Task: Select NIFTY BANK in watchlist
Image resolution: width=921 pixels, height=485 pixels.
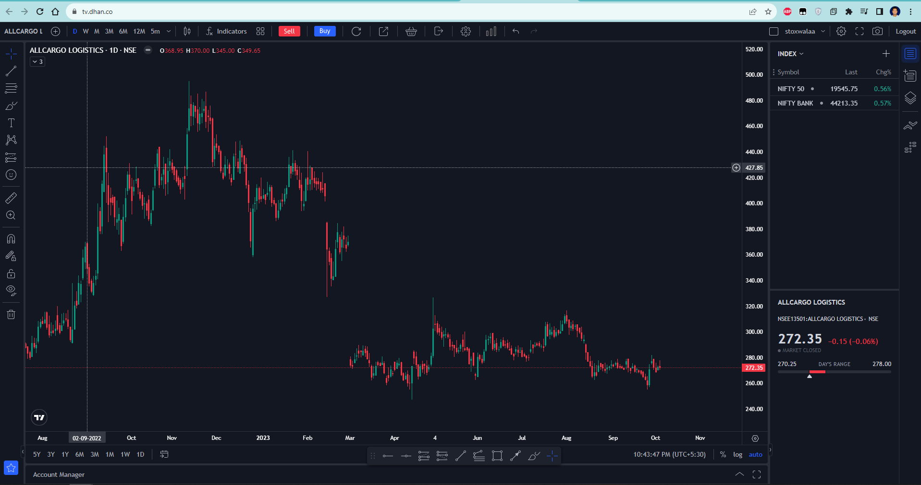Action: [835, 103]
